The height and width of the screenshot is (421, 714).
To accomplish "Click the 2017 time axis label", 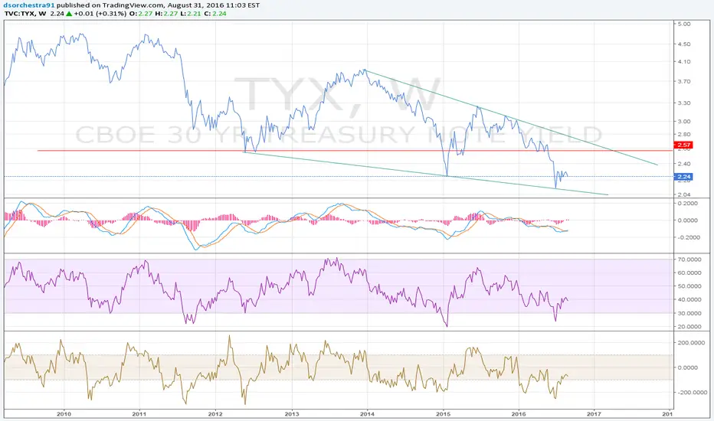I will click(594, 413).
